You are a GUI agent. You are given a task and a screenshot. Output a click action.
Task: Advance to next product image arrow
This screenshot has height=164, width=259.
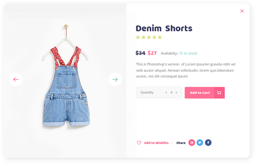tap(115, 79)
